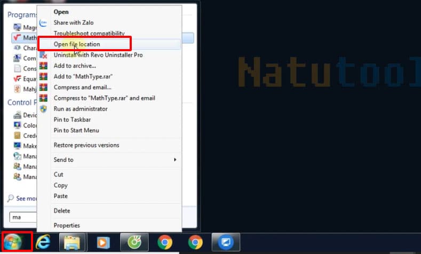Choose Uninstall with Revo Uninstaller Pro
Viewport: 421px width, 254px height.
click(x=98, y=55)
